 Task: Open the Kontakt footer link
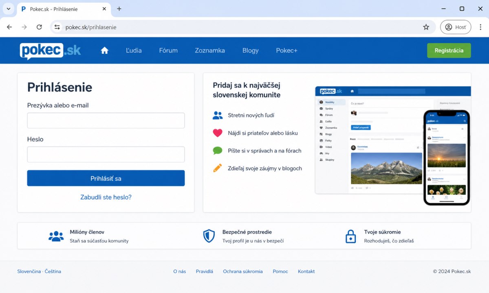[x=306, y=271]
